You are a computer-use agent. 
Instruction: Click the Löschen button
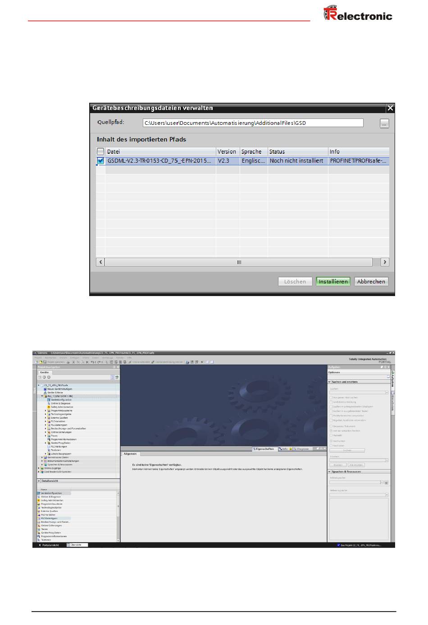point(295,282)
